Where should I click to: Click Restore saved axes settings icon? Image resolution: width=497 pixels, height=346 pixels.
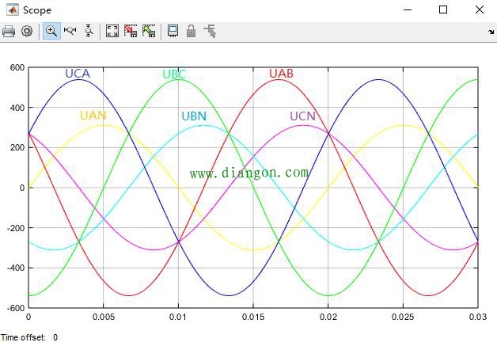[149, 32]
